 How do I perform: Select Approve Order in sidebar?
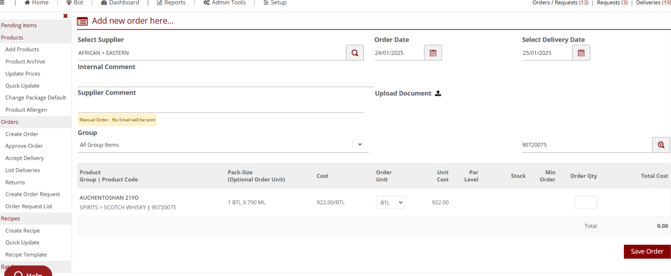(x=24, y=146)
